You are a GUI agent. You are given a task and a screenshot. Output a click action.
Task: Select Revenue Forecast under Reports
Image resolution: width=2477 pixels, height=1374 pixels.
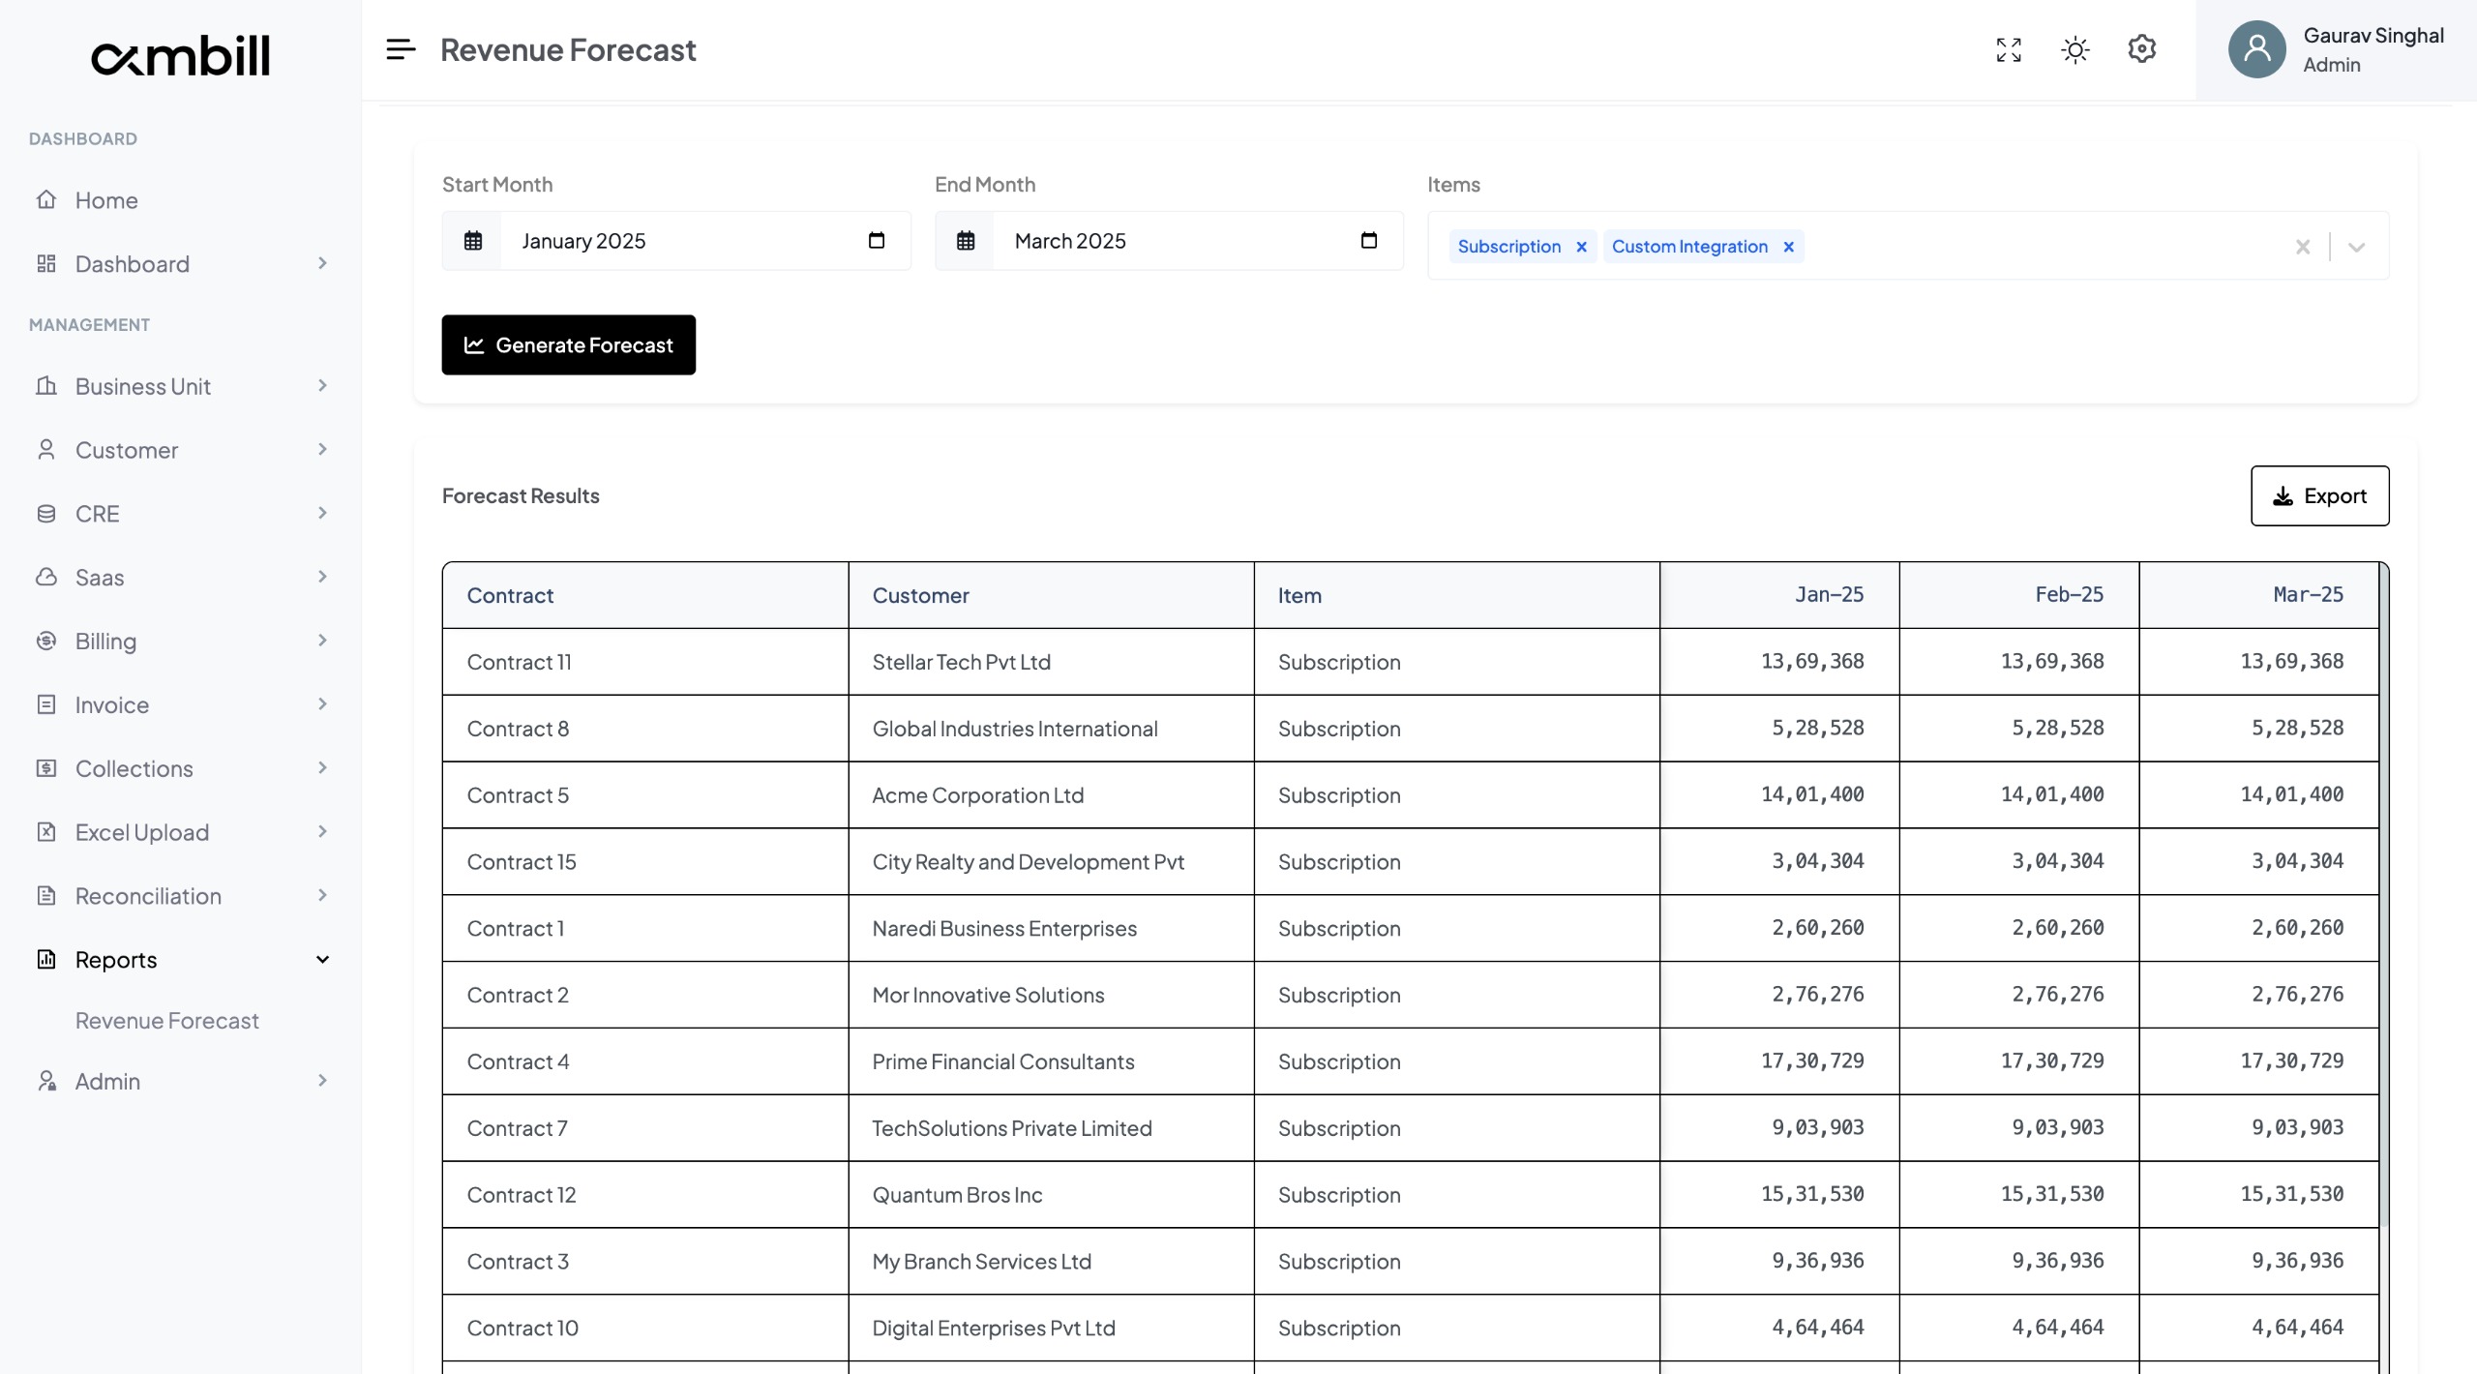[166, 1020]
